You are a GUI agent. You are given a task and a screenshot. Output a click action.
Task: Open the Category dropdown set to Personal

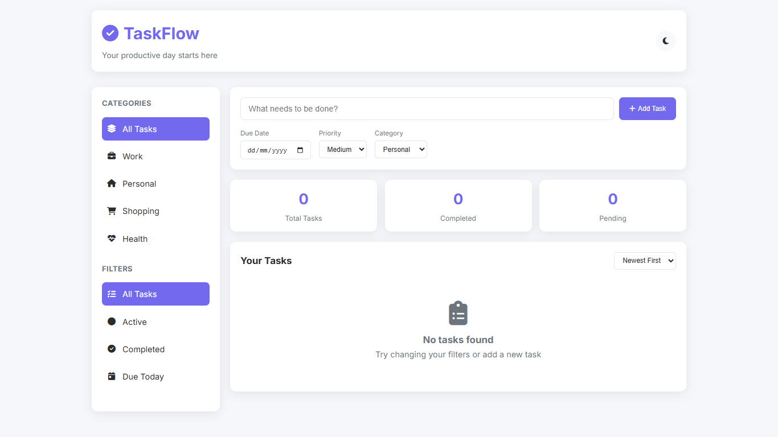pos(401,150)
